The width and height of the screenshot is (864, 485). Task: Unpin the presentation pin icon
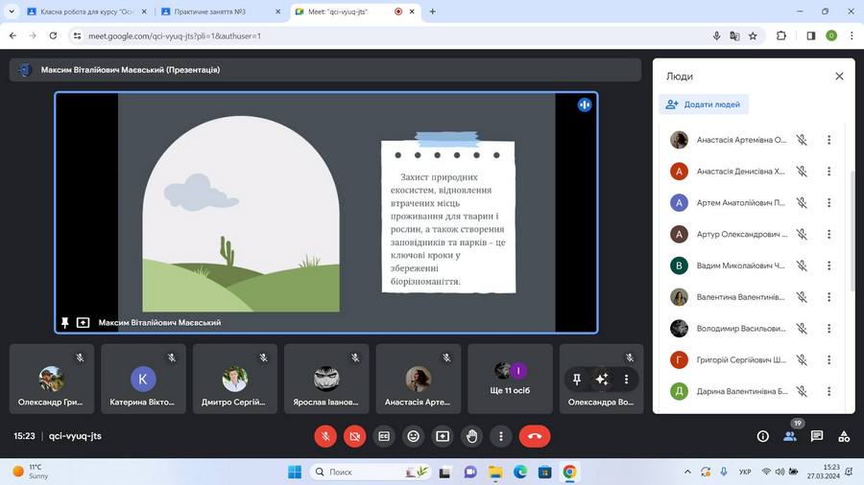click(x=65, y=323)
